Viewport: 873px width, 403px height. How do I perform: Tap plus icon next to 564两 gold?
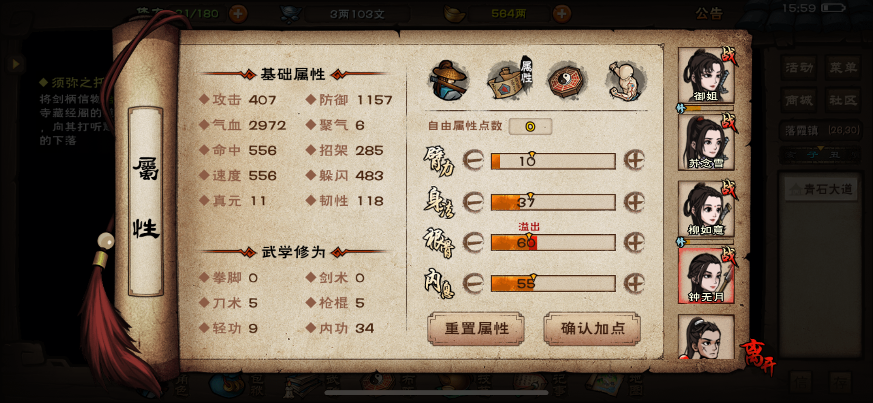point(562,14)
